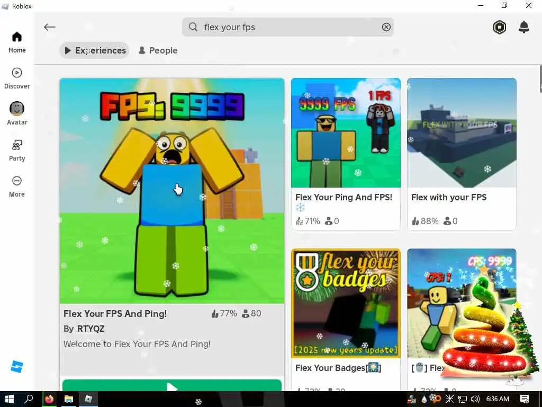
Task: Click the 77% like rating on featured game
Action: click(224, 314)
